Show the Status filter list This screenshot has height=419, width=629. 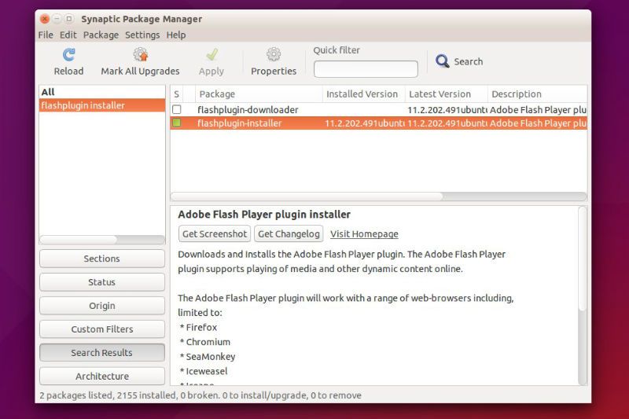click(x=102, y=282)
